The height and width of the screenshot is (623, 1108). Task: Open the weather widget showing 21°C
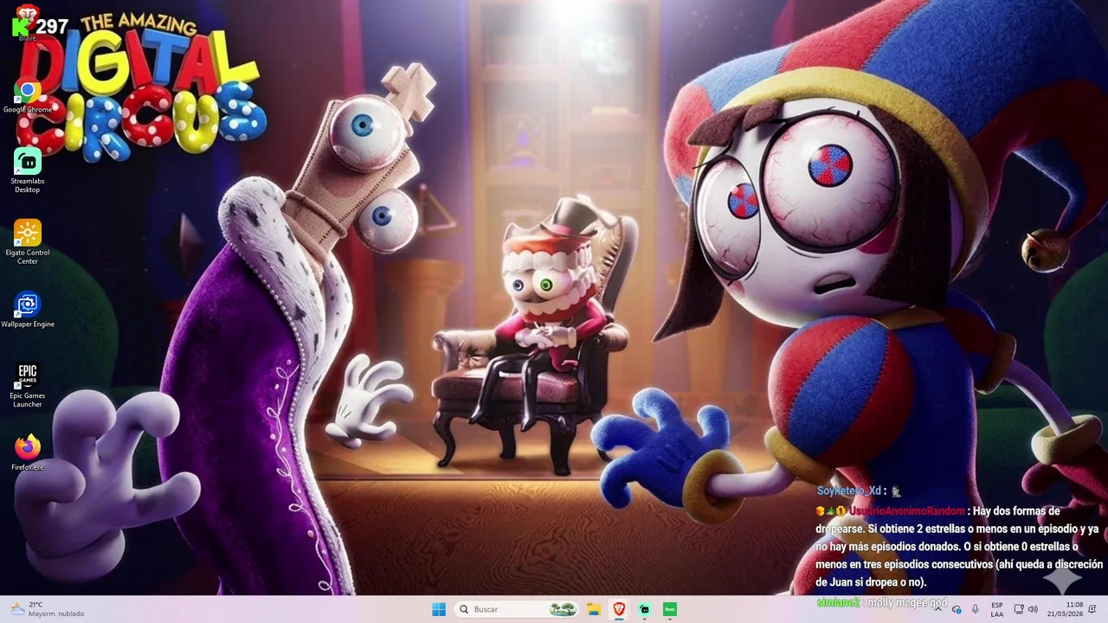coord(47,609)
